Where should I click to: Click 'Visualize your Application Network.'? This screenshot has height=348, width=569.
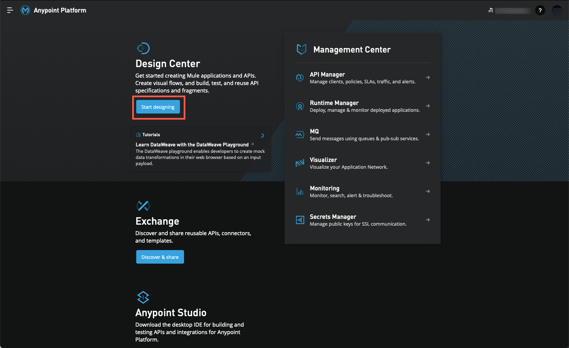point(349,167)
